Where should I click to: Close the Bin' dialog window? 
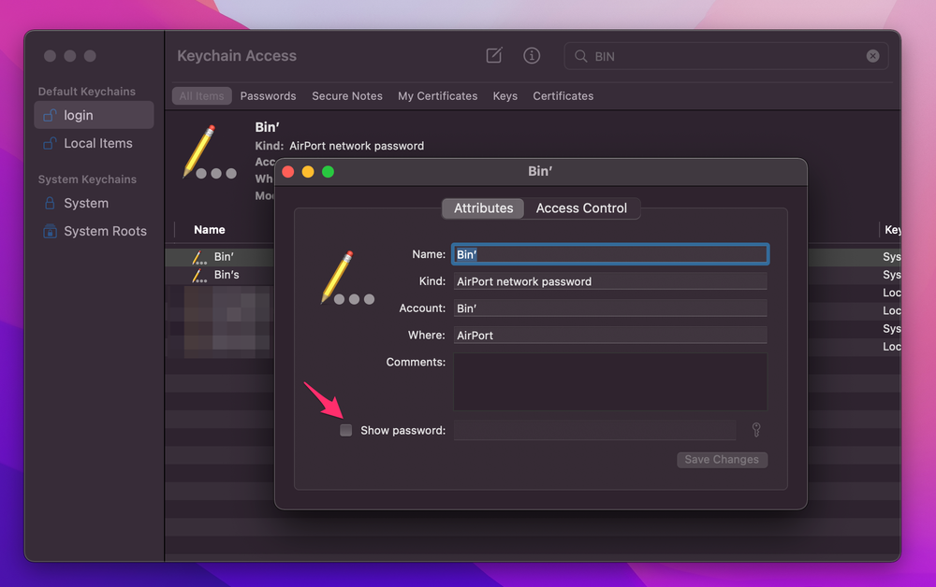click(288, 172)
